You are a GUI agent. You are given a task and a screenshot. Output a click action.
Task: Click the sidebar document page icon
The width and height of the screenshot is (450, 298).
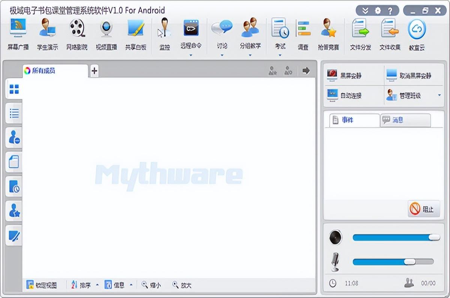point(14,162)
